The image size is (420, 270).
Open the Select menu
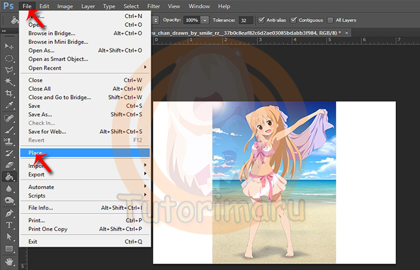pyautogui.click(x=131, y=6)
